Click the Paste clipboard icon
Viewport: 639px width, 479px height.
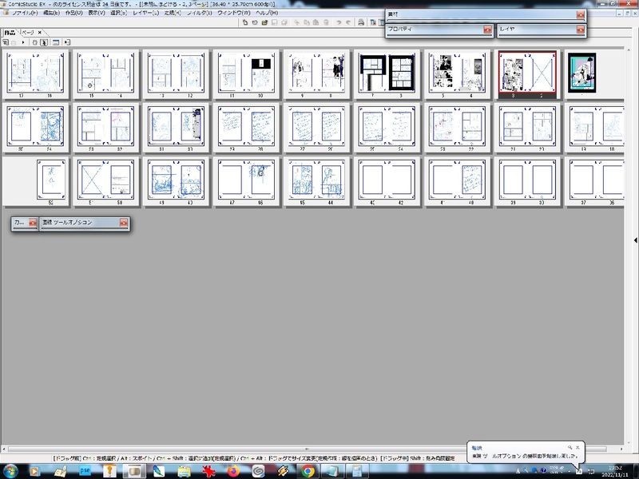pos(316,22)
